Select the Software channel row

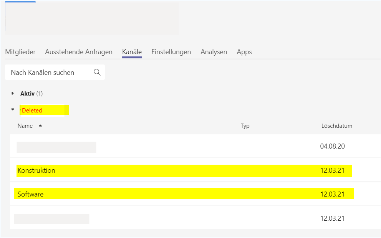(195, 194)
